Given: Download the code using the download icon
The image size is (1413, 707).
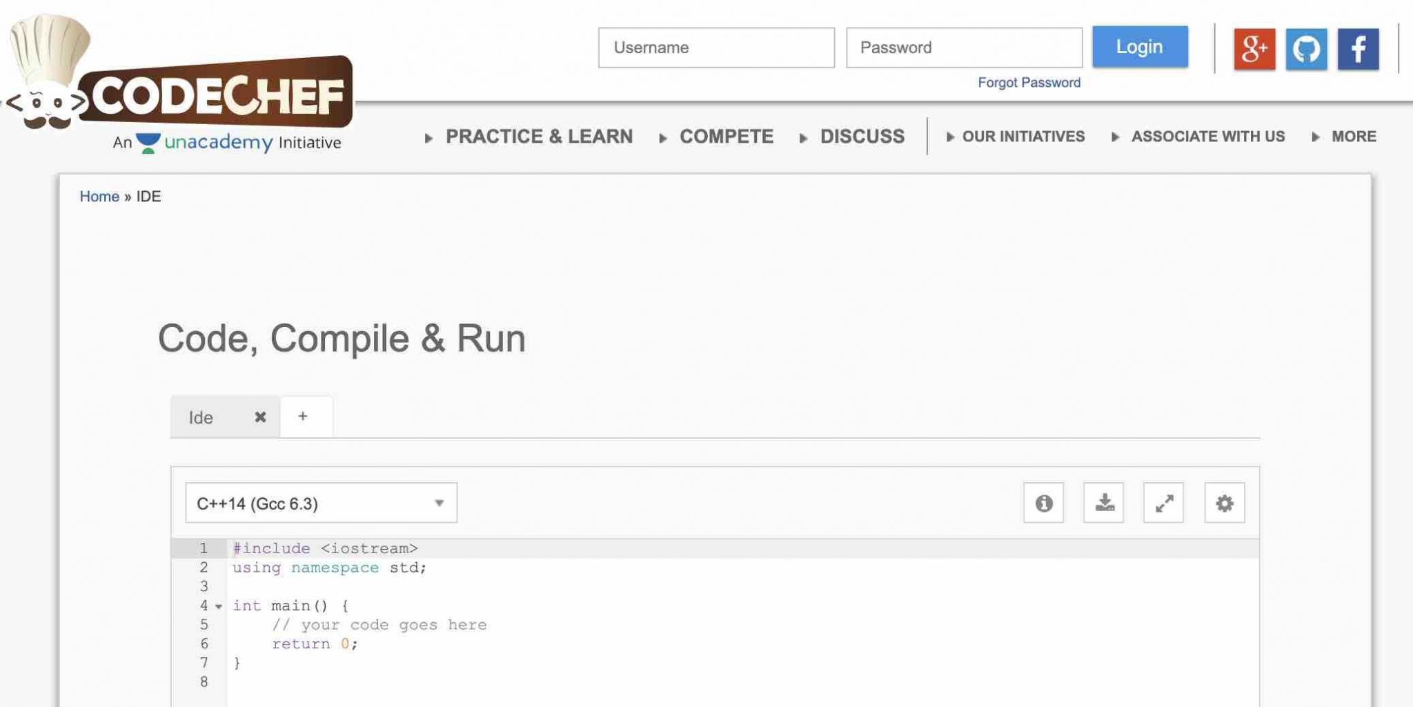Looking at the screenshot, I should click(1105, 503).
